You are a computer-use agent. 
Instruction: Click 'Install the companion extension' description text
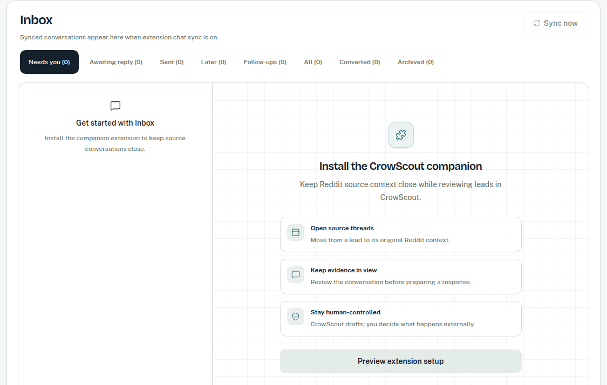(x=115, y=143)
